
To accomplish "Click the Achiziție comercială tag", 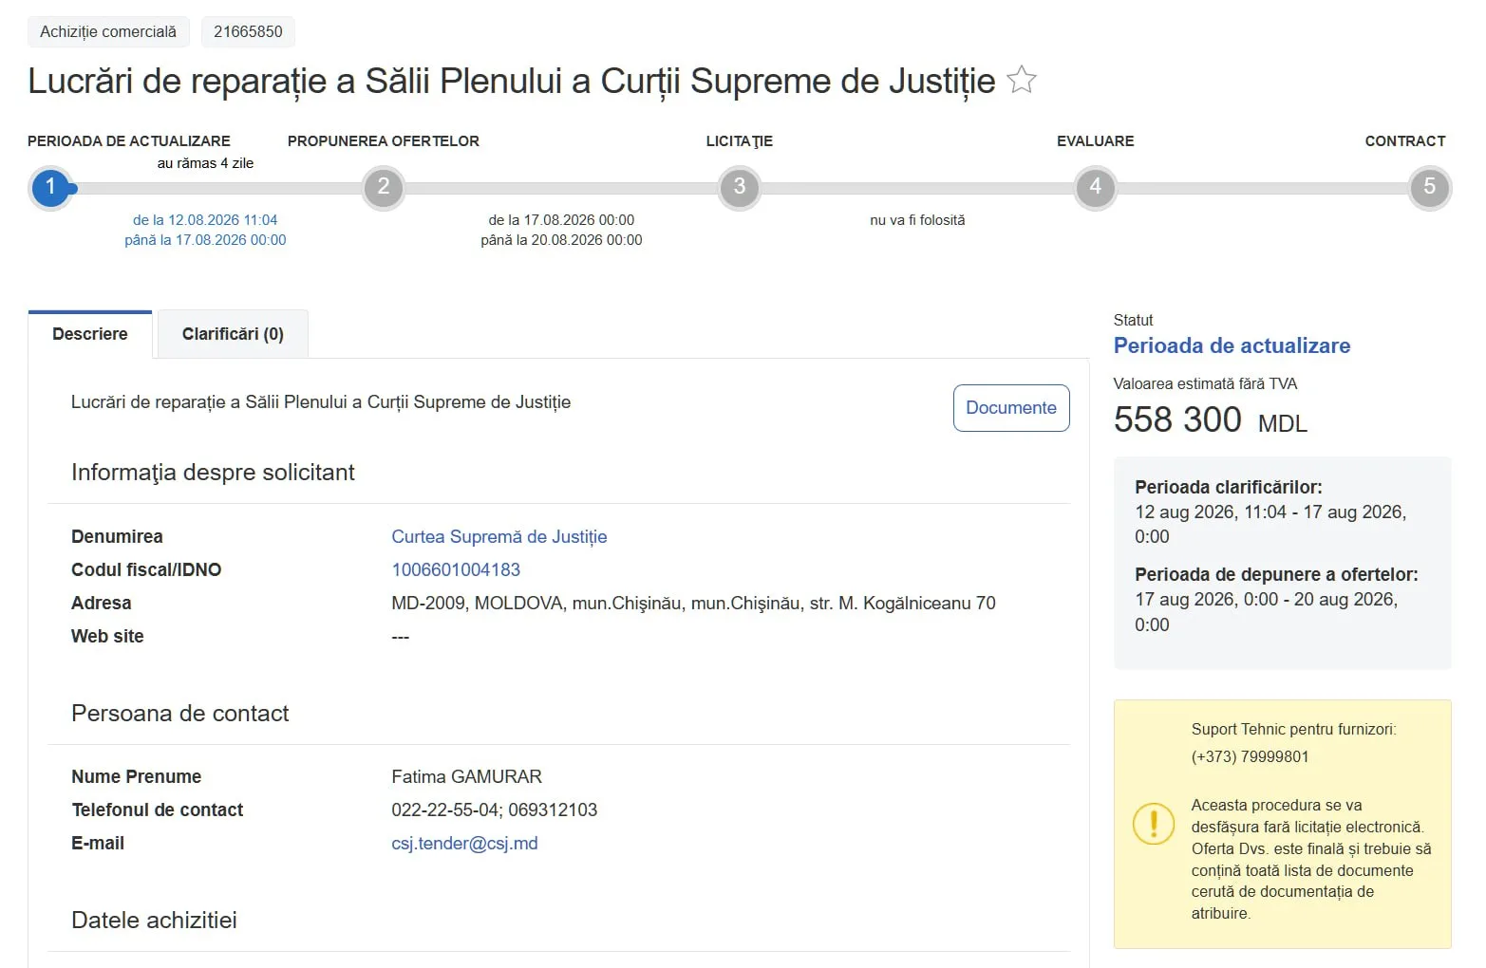I will click(108, 32).
